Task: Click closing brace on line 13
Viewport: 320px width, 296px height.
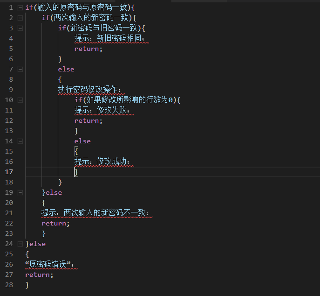Action: [x=76, y=131]
